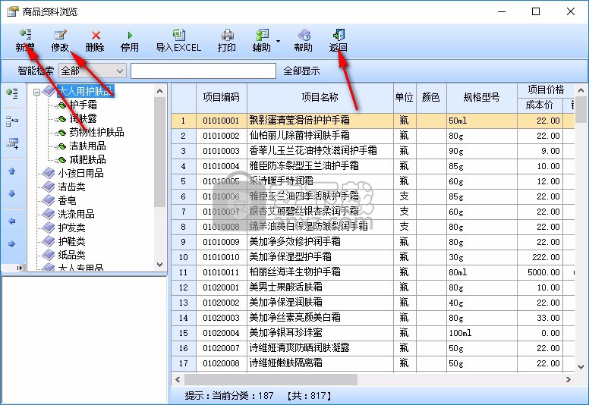
Task: Select row 美加净银耳珍珠蜜
Action: (373, 333)
